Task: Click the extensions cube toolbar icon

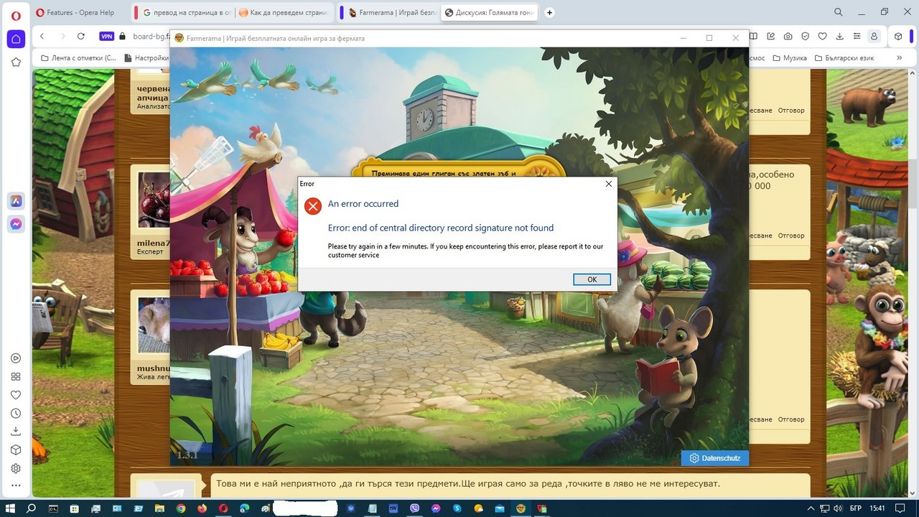Action: (x=898, y=37)
